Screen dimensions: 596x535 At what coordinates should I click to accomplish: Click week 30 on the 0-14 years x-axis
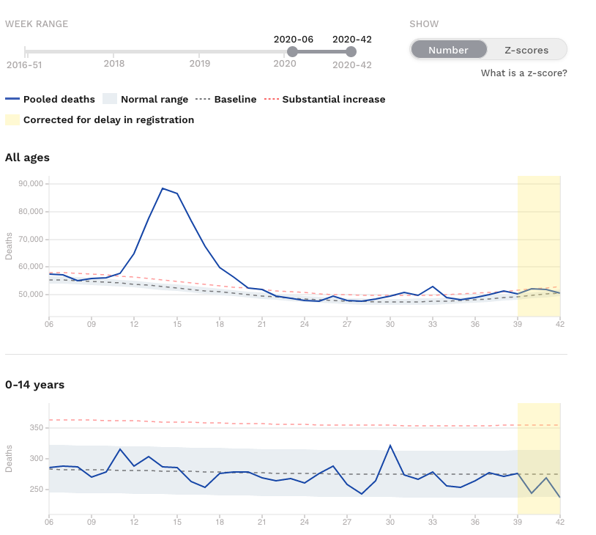(390, 522)
